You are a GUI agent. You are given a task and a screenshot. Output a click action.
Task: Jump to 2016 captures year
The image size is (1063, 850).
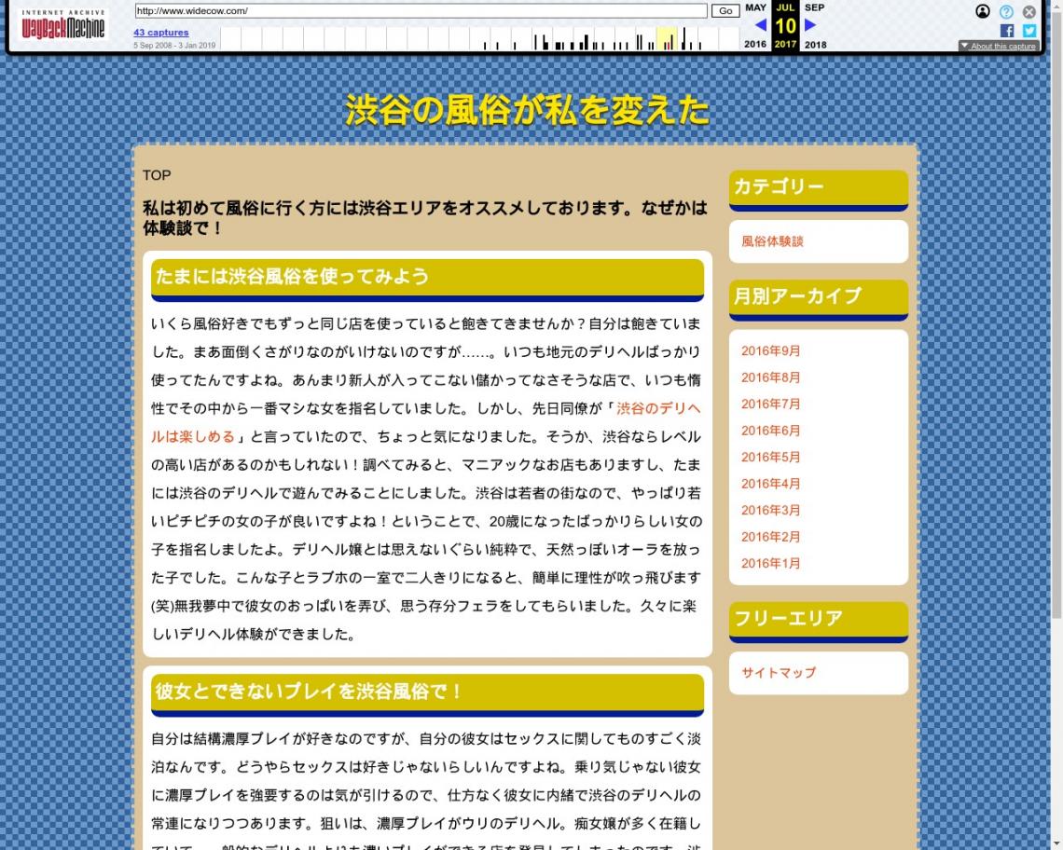755,45
